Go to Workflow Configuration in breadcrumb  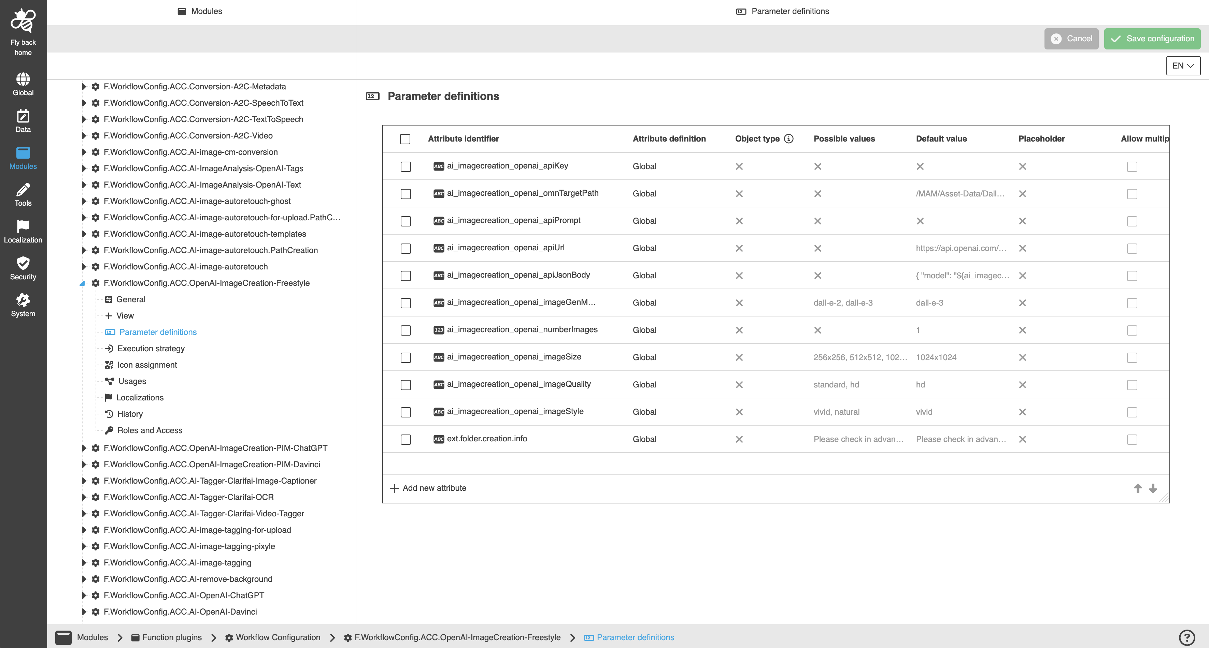click(x=278, y=637)
